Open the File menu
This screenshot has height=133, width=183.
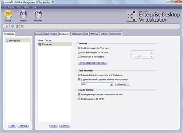pyautogui.click(x=4, y=7)
